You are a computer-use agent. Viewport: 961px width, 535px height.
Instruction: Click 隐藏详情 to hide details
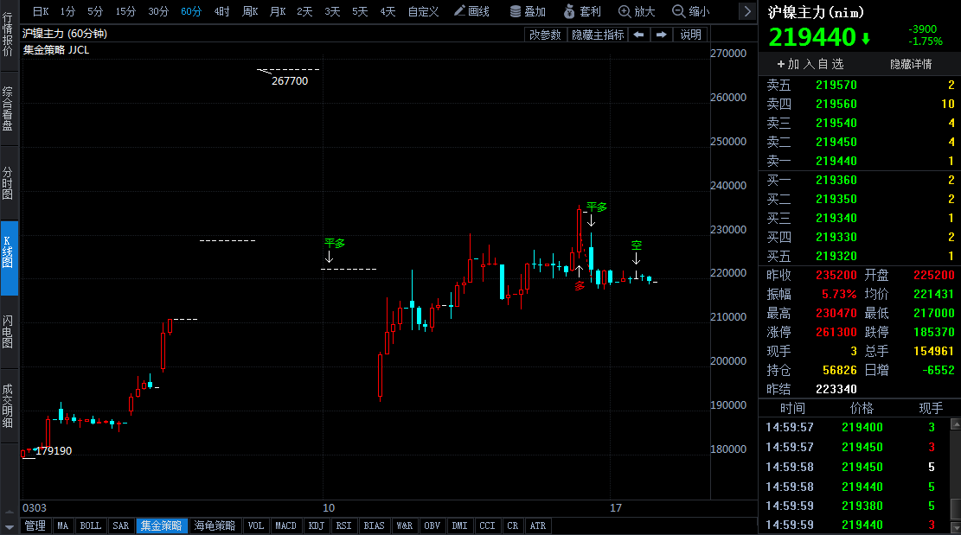911,64
